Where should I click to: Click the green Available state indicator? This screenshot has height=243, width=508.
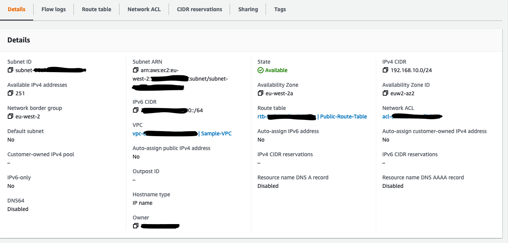click(273, 70)
